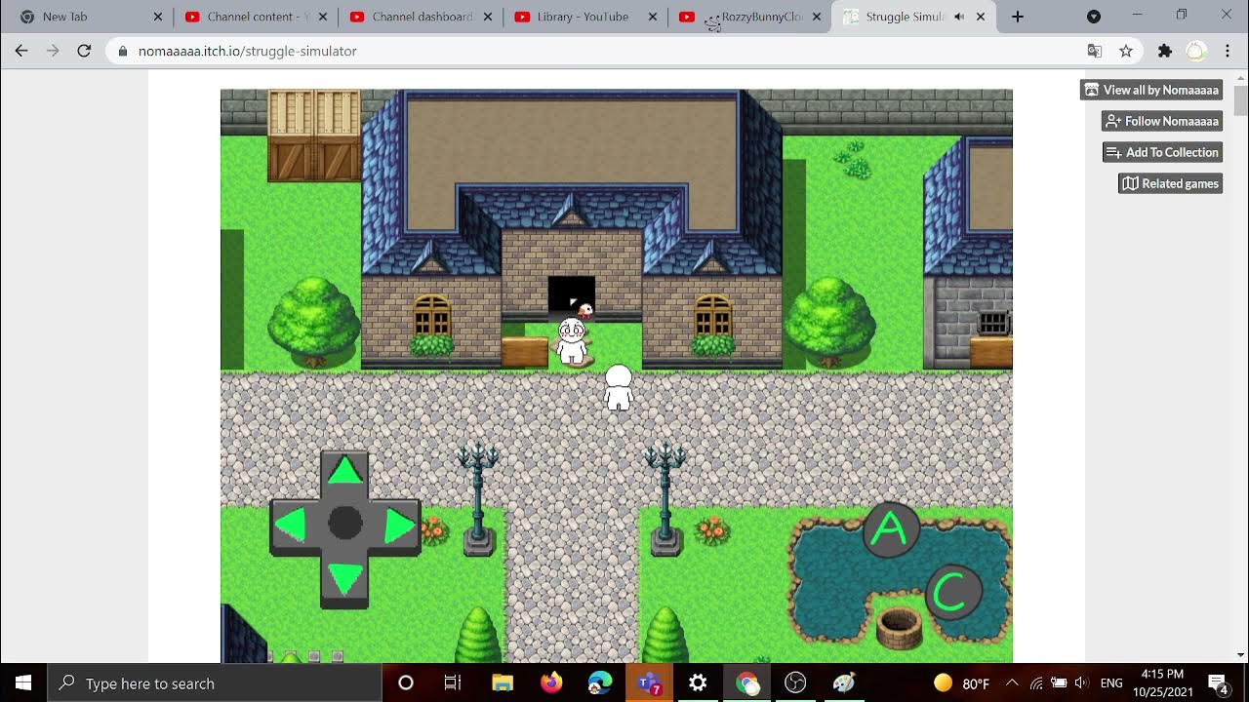Reload the page with the refresh icon
This screenshot has height=702, width=1249.
coord(84,51)
